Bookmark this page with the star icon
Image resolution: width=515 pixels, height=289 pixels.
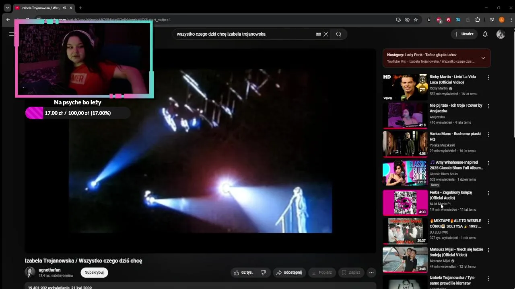(x=416, y=20)
